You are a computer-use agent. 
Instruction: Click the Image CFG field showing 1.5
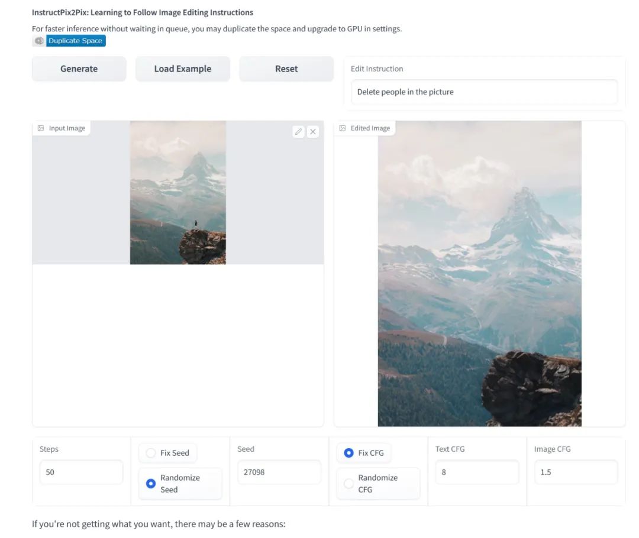point(575,472)
